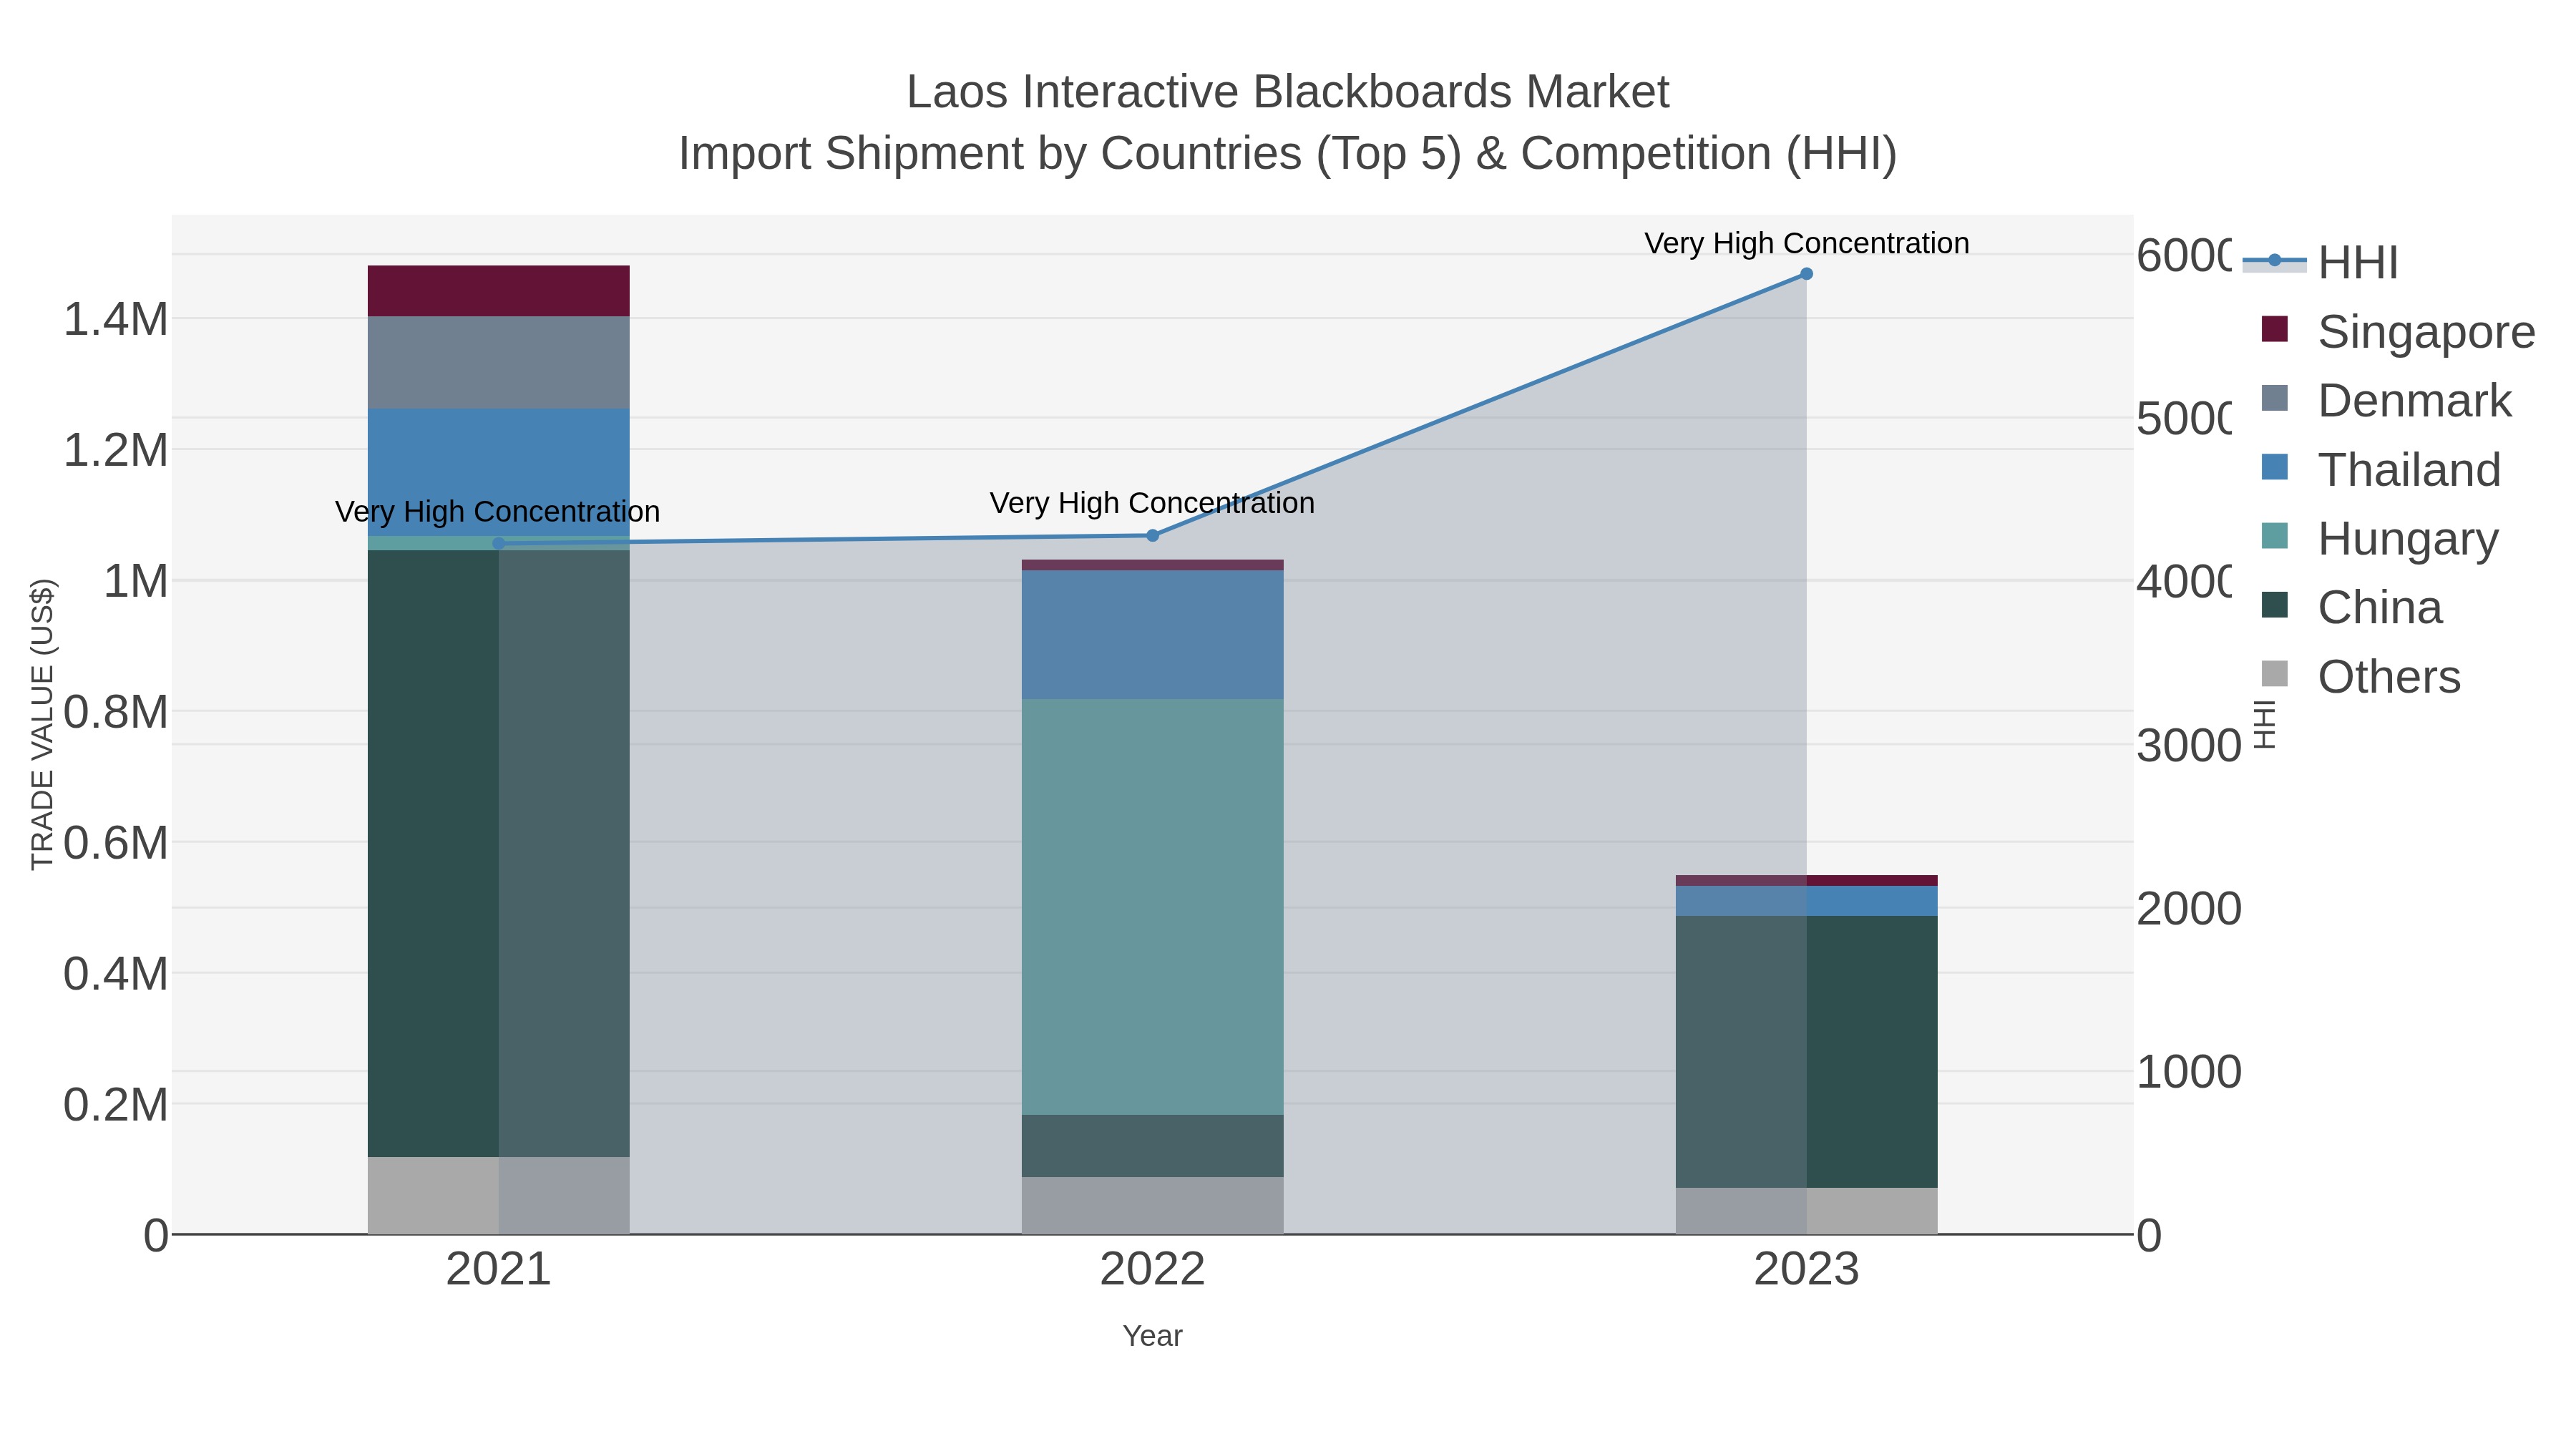The width and height of the screenshot is (2576, 1449).
Task: Click the 1000 HHI axis tick label
Action: pos(2189,1072)
